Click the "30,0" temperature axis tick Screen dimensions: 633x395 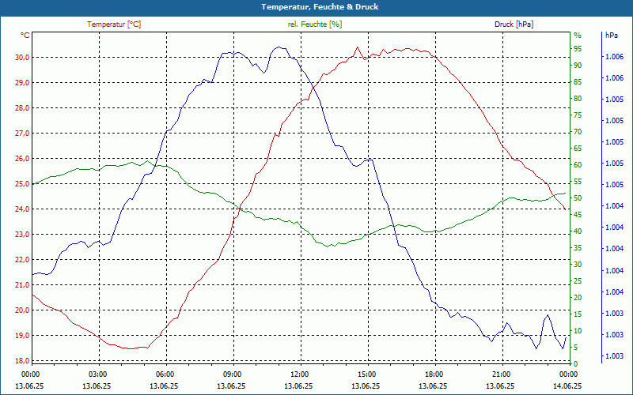point(22,57)
